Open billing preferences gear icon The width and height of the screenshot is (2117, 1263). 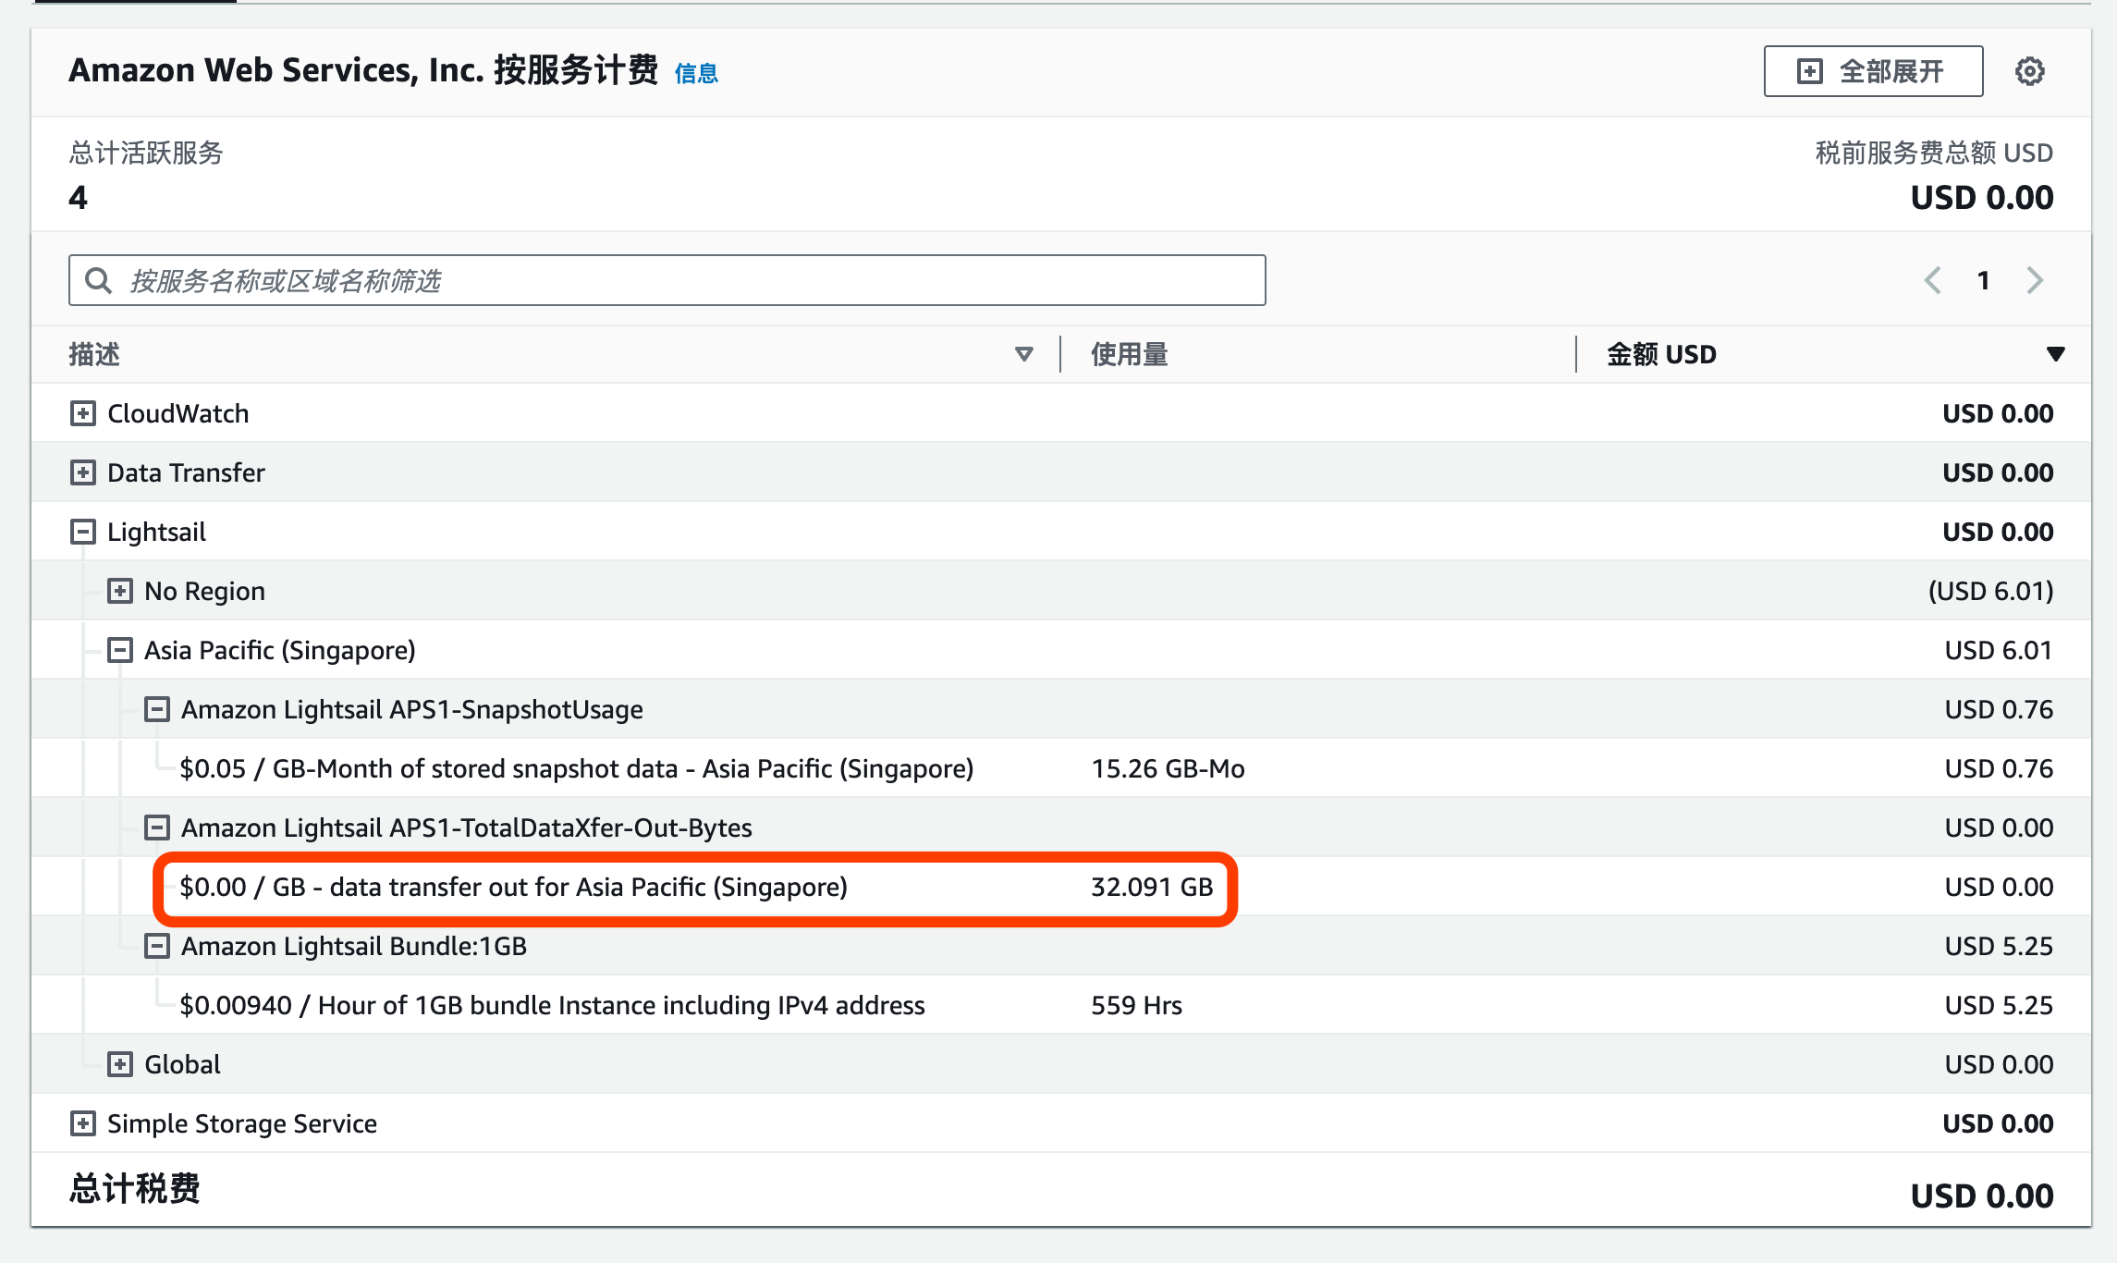tap(2029, 71)
